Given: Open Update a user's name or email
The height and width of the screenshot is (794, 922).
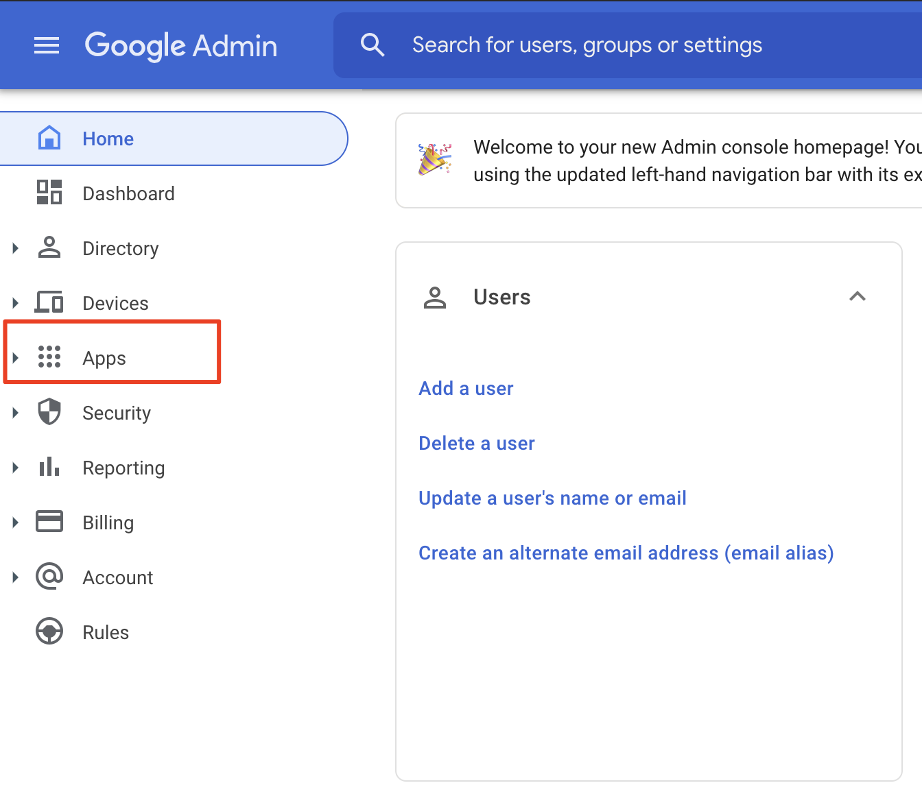Looking at the screenshot, I should click(x=552, y=498).
